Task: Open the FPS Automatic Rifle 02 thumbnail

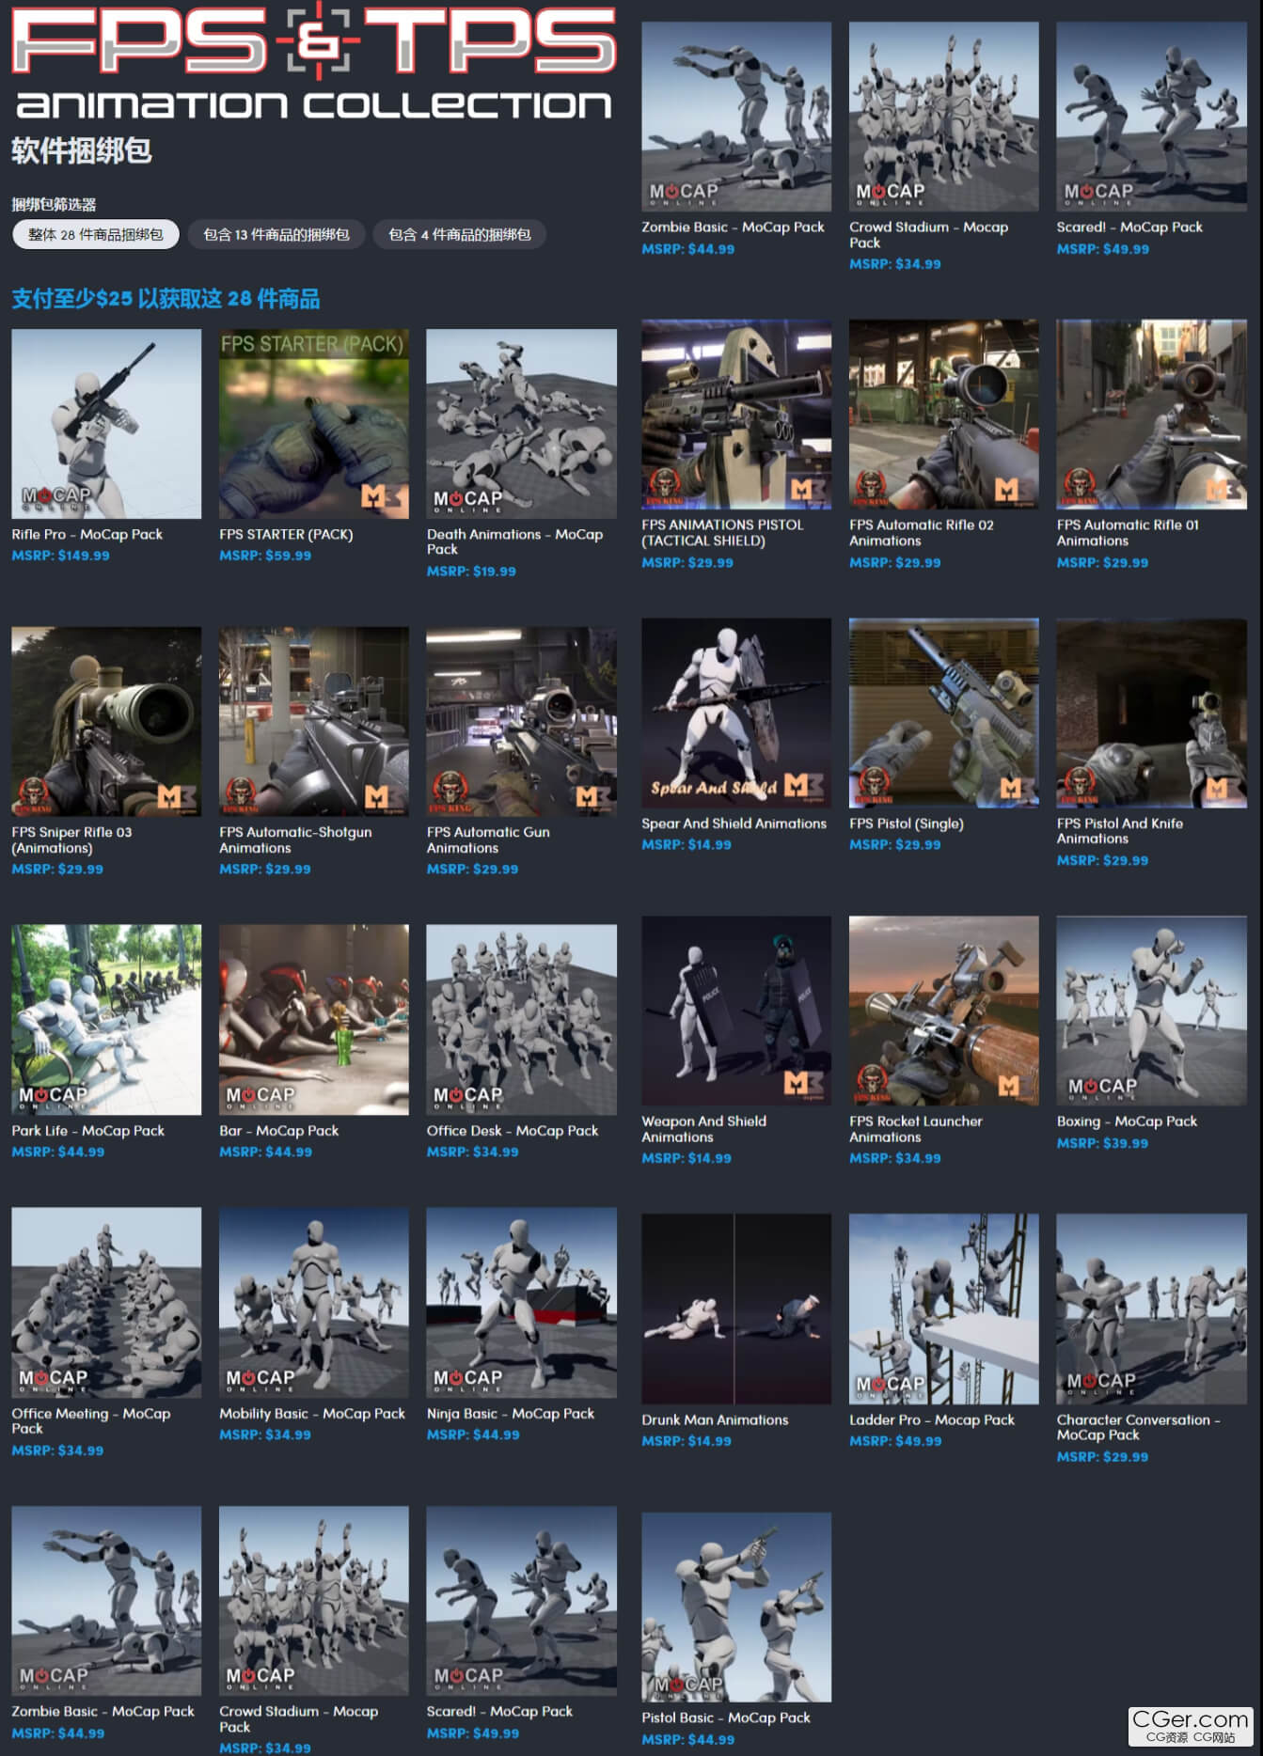Action: click(944, 415)
